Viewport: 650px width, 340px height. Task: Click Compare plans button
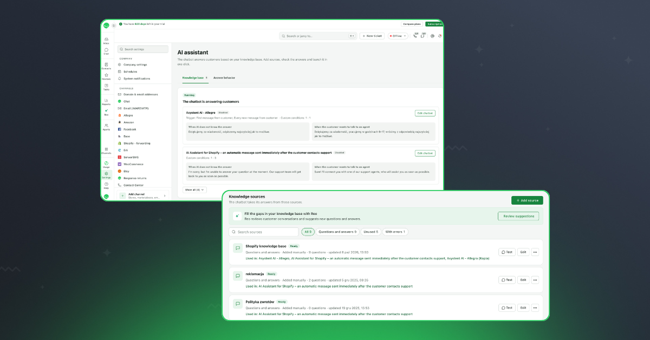click(x=412, y=24)
